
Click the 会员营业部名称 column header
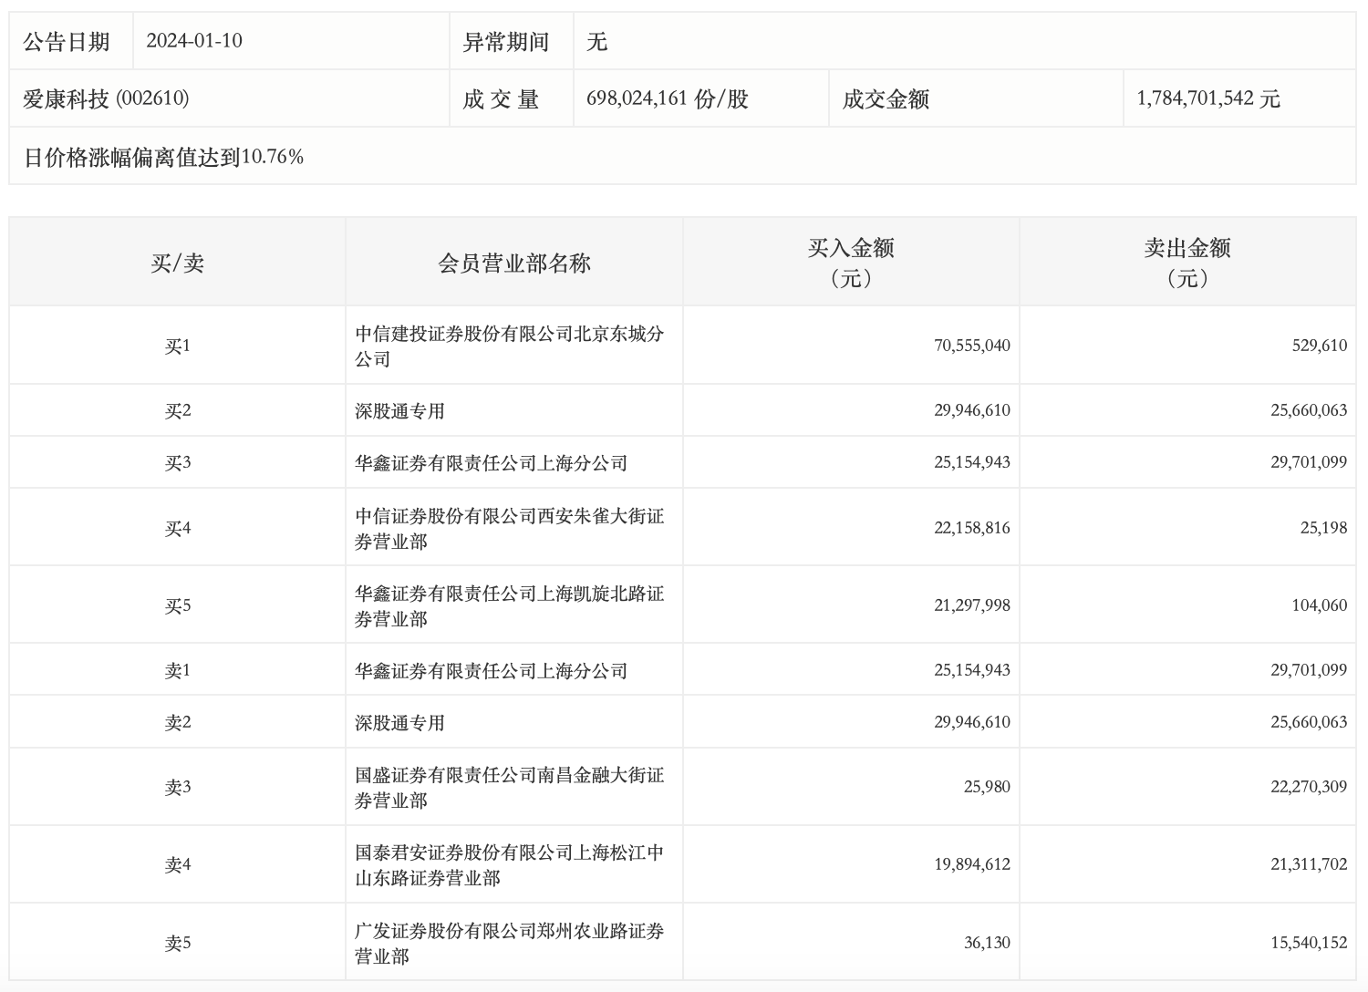coord(514,263)
